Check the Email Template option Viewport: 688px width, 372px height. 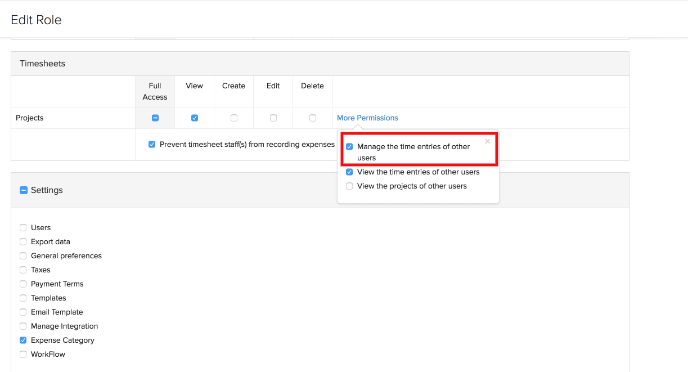[23, 312]
